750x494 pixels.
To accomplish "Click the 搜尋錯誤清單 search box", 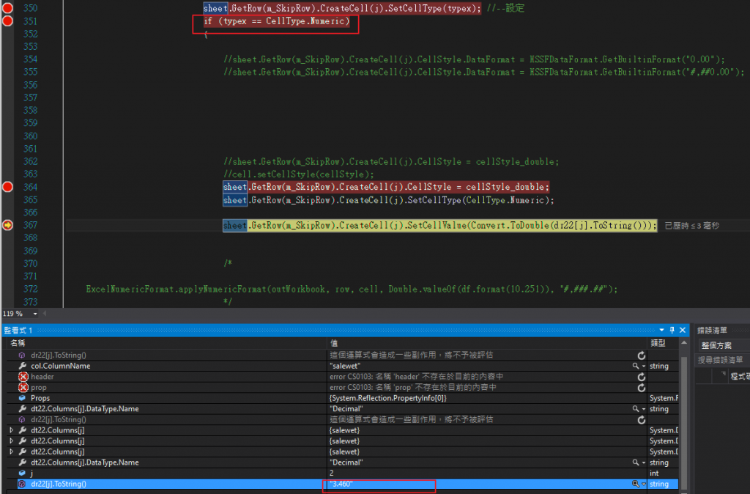I will (721, 360).
